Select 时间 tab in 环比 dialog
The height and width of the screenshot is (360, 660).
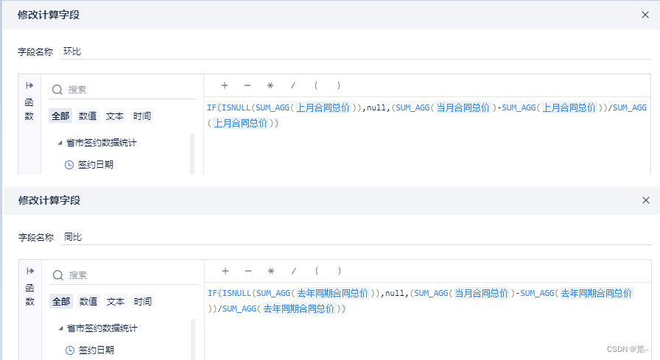point(142,116)
